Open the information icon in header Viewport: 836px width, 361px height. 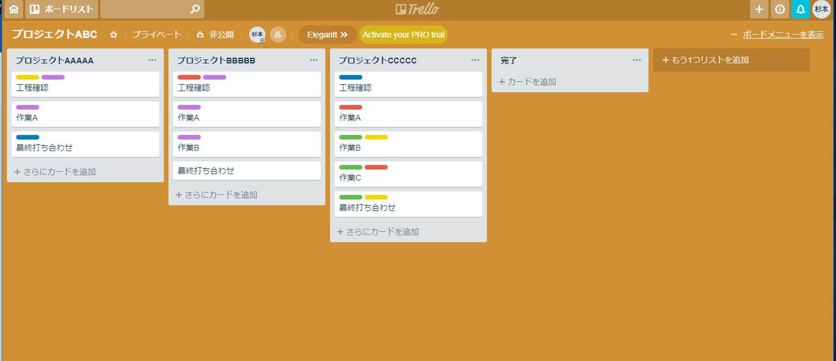point(779,9)
